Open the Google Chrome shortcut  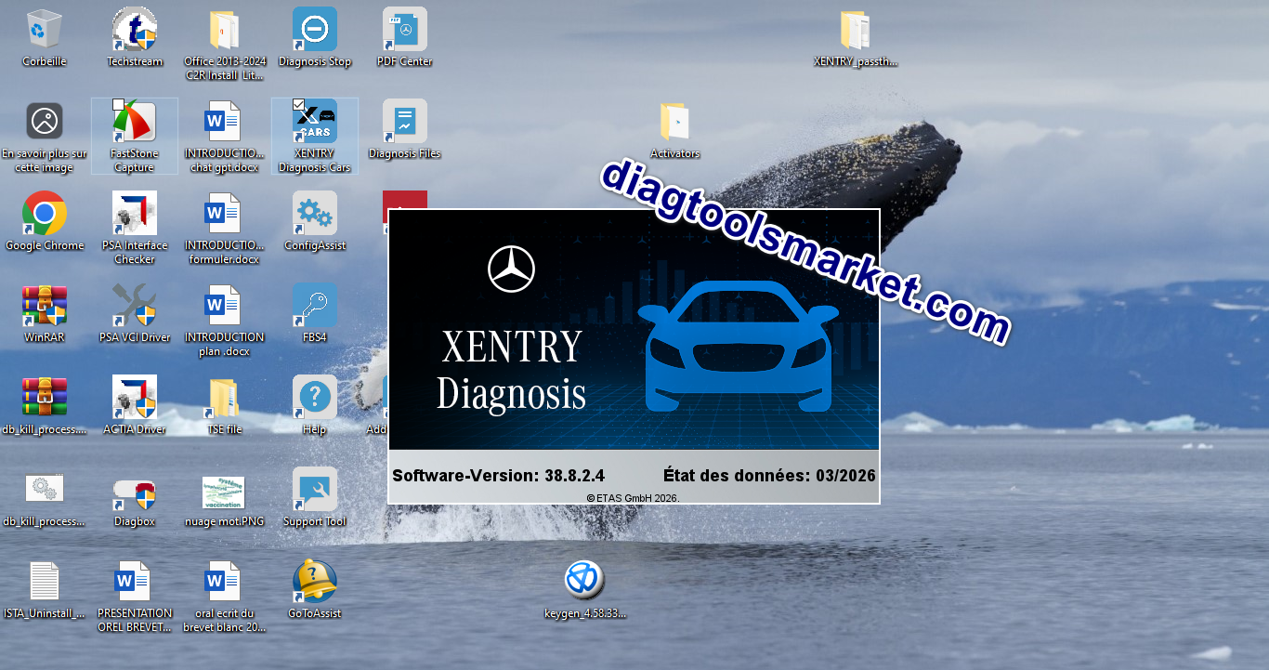tap(45, 214)
